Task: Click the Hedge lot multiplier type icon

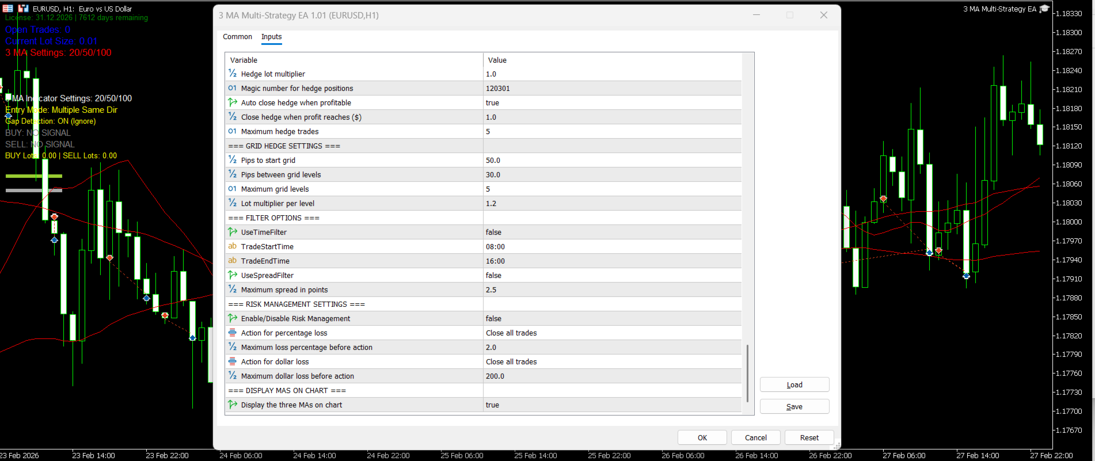Action: click(233, 74)
